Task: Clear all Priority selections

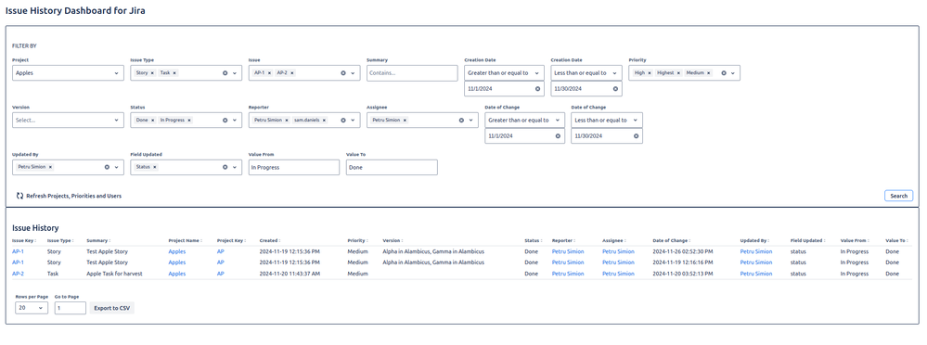Action: coord(723,72)
